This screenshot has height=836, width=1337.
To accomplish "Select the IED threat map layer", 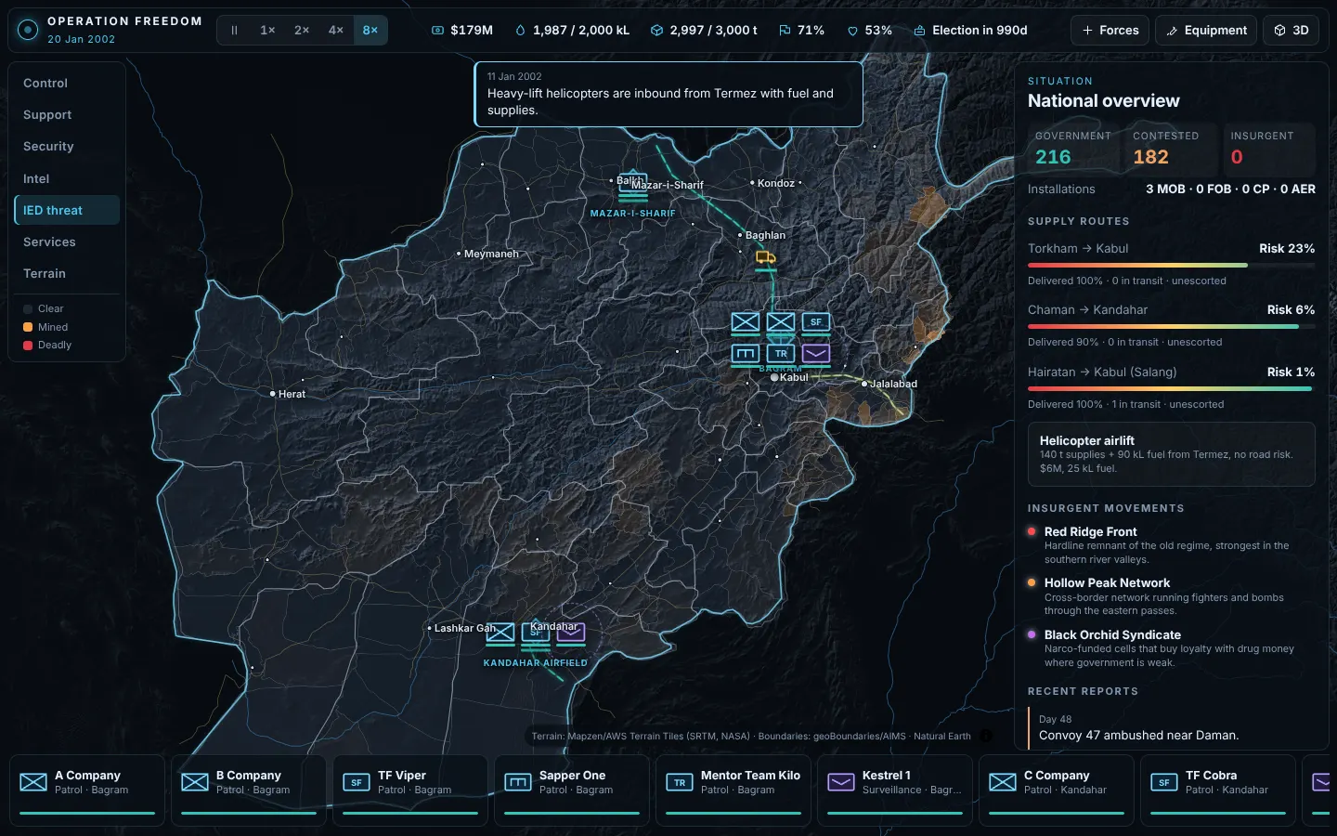I will [x=67, y=210].
